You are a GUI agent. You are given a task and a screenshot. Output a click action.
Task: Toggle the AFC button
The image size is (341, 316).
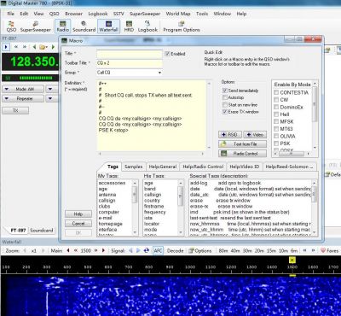coord(158,250)
